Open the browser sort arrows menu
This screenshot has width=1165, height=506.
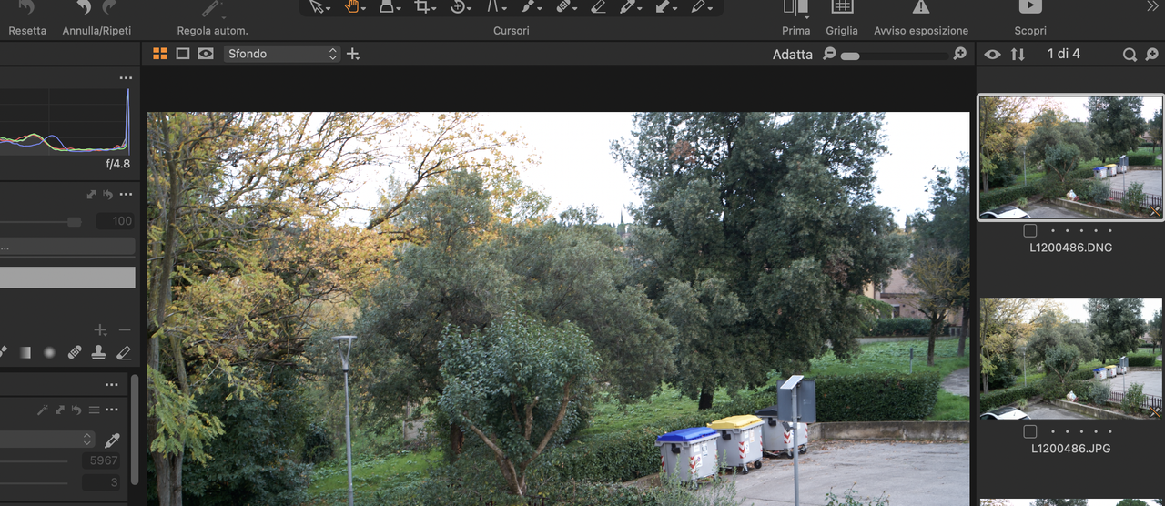(1018, 55)
